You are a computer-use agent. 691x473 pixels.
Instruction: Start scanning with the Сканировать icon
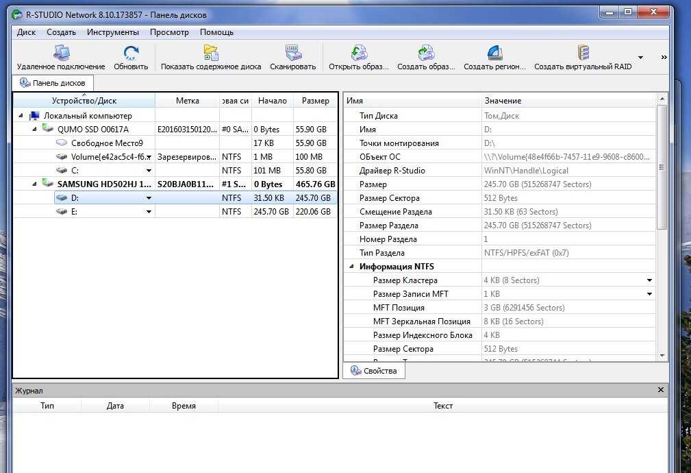293,53
